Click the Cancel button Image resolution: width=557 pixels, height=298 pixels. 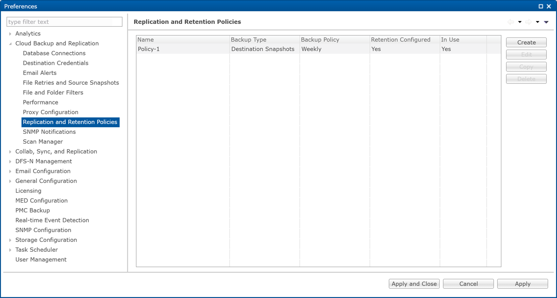click(x=468, y=284)
